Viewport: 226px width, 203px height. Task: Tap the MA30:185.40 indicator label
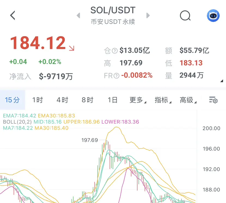coord(52,128)
